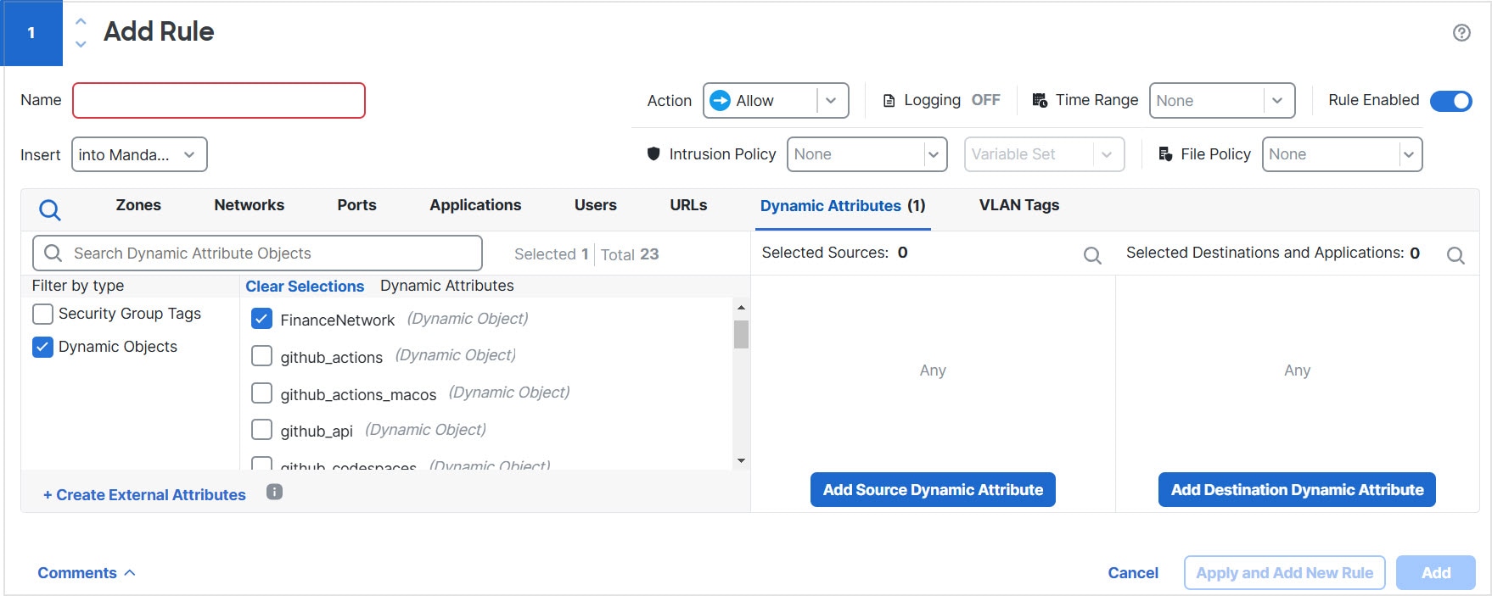The width and height of the screenshot is (1492, 596).
Task: Click Add Destination Dynamic Attribute button
Action: pos(1297,490)
